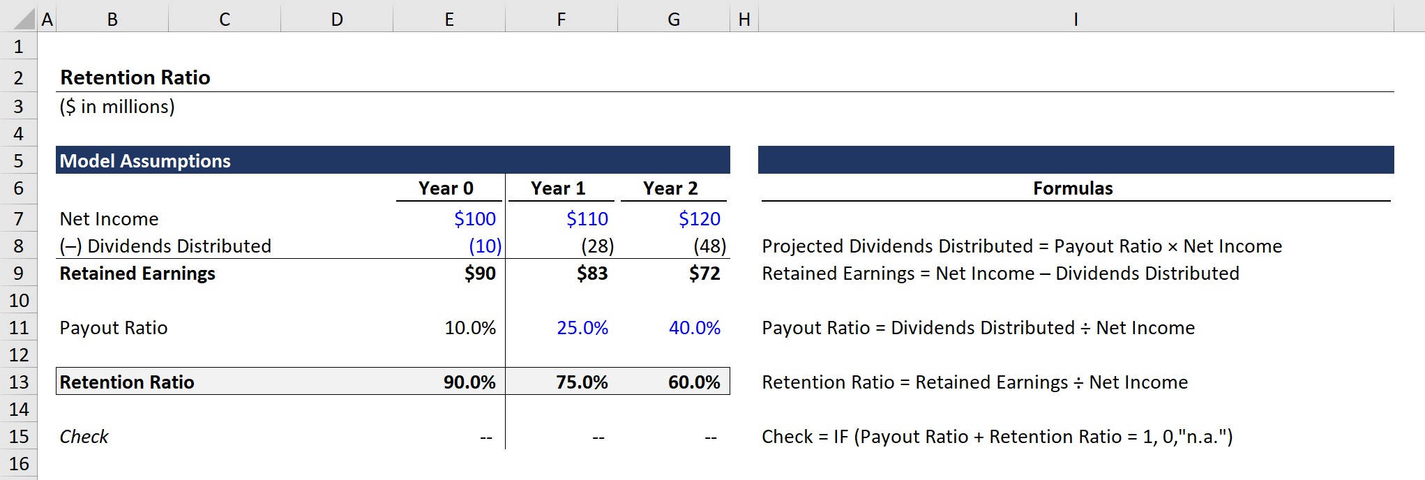Select the 25.0% payout ratio cell
The width and height of the screenshot is (1425, 480).
[x=582, y=327]
